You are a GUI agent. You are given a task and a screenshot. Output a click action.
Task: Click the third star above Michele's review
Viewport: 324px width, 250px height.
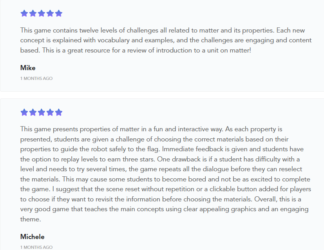41,112
